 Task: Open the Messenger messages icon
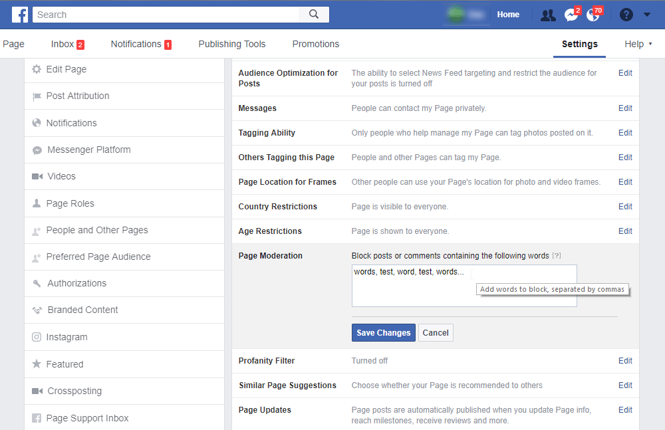click(x=571, y=15)
